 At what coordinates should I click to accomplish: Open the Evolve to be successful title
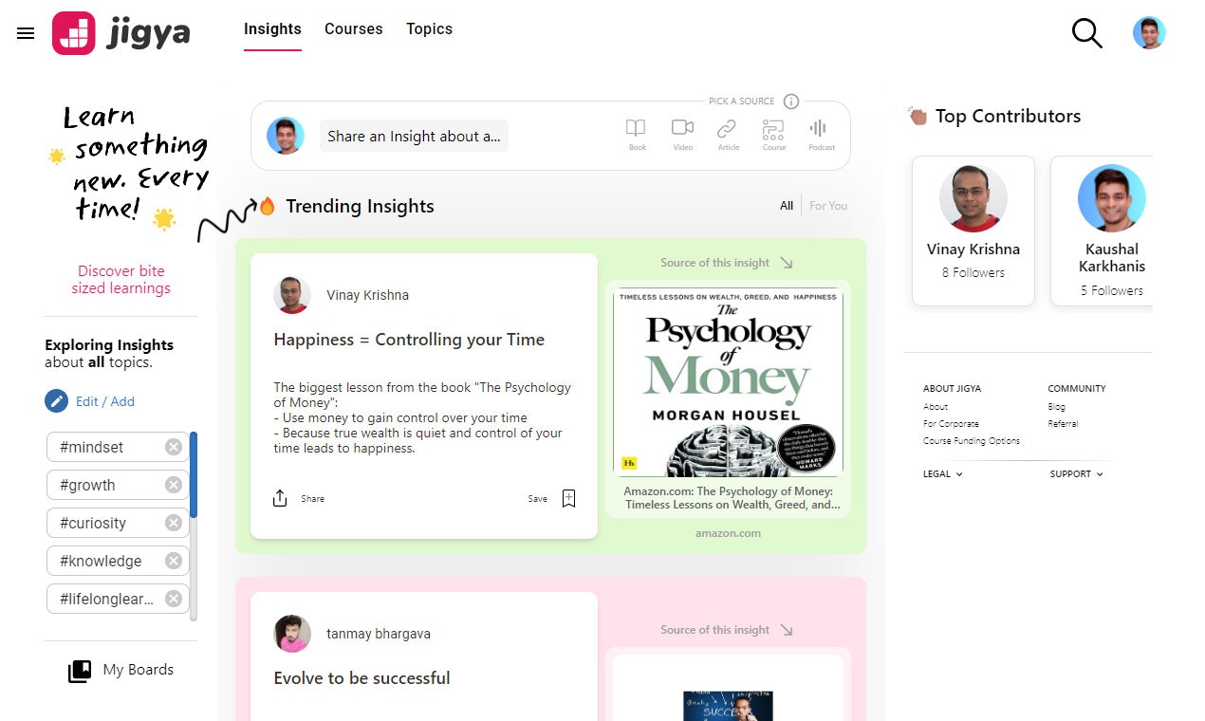click(361, 678)
